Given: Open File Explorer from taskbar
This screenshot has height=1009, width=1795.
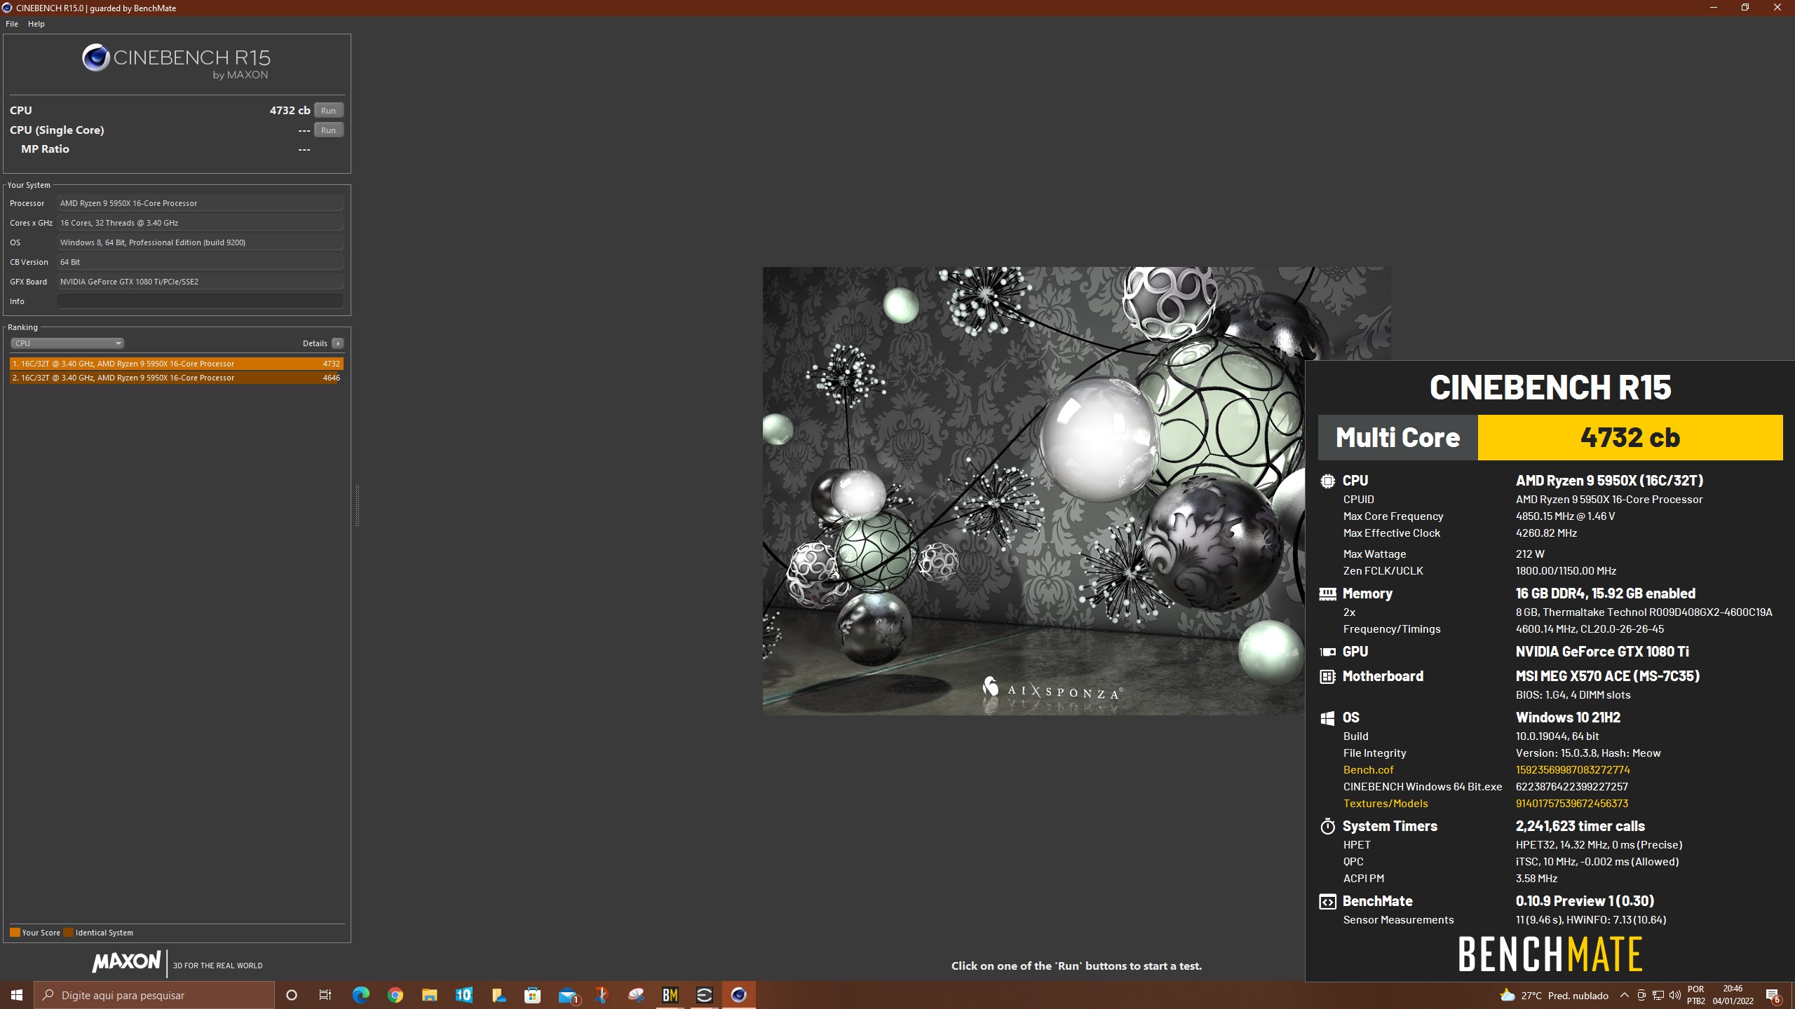Looking at the screenshot, I should pos(429,995).
